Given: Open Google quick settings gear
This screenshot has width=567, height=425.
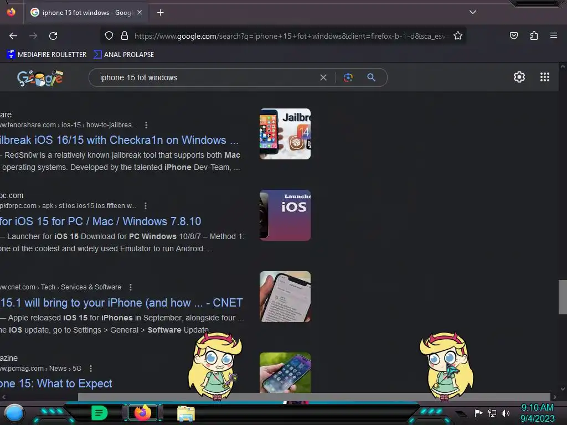Looking at the screenshot, I should coord(519,77).
